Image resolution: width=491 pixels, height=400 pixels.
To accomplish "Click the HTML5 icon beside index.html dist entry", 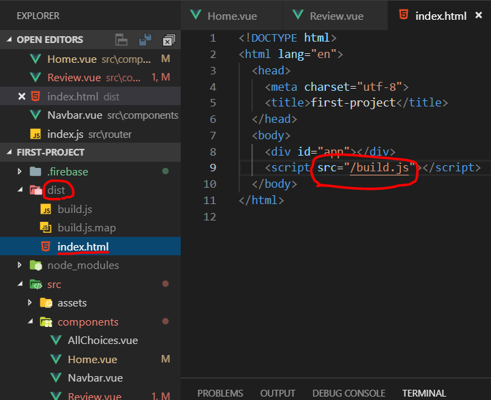I will [35, 96].
